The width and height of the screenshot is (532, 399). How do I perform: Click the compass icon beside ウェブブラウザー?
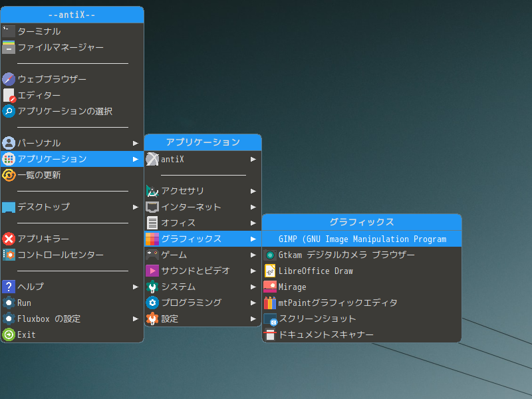click(x=9, y=79)
